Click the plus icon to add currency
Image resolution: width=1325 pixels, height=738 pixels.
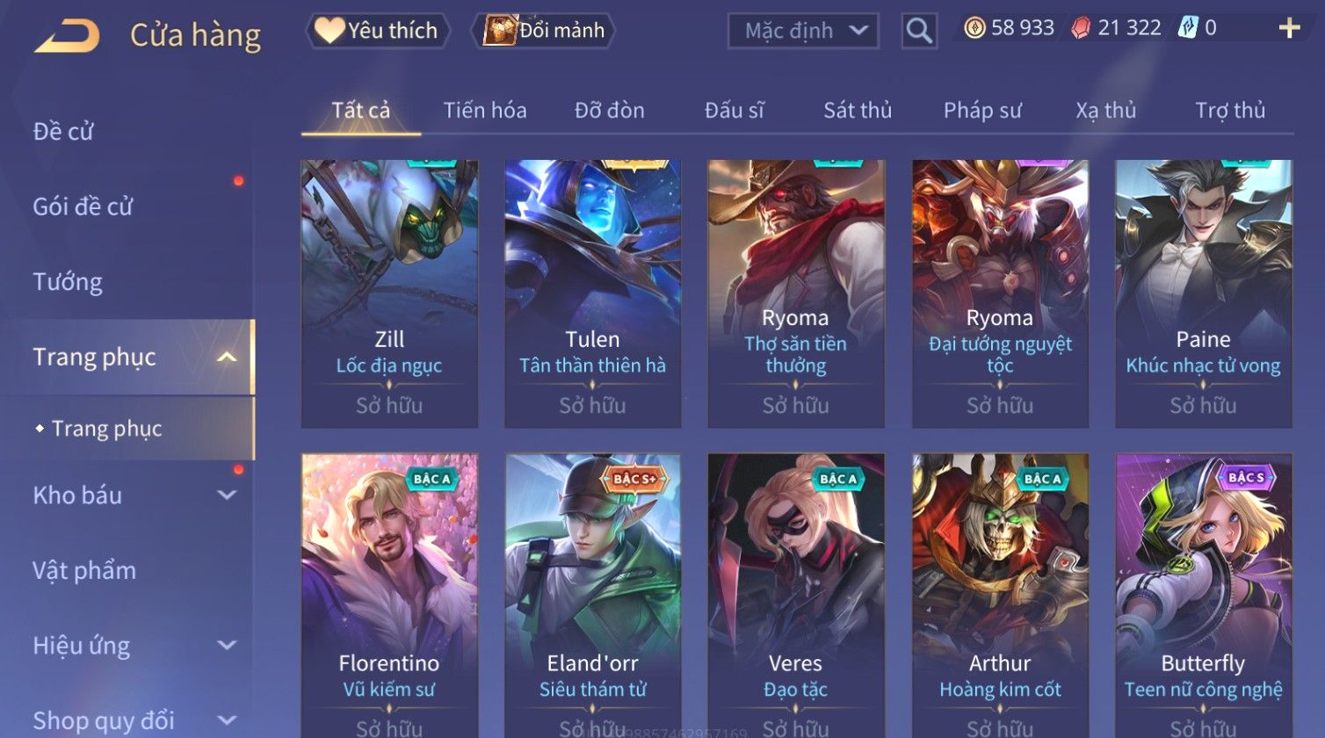(x=1289, y=29)
